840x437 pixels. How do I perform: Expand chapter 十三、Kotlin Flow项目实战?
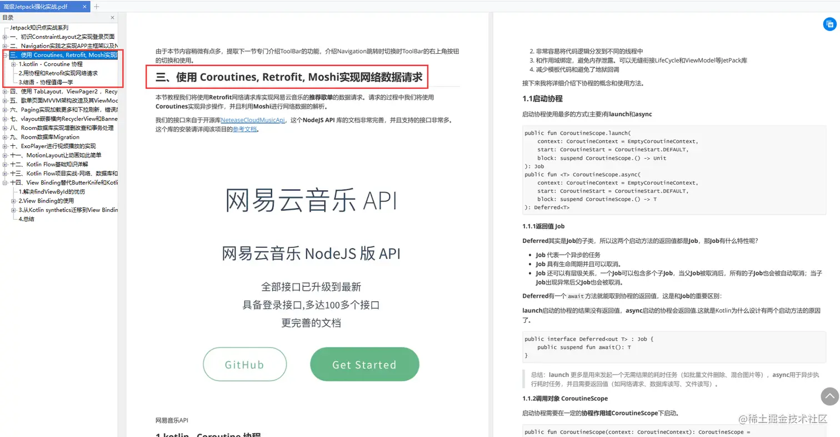coord(5,174)
